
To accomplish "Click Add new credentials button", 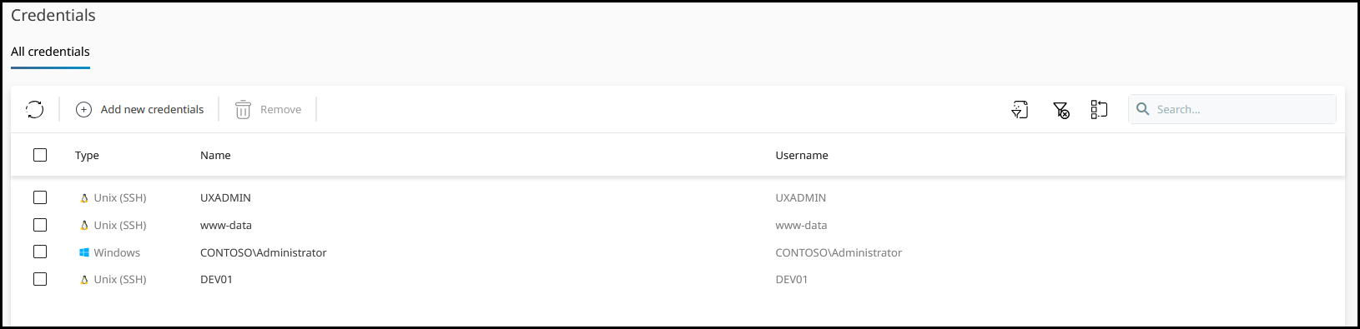I will [x=139, y=109].
